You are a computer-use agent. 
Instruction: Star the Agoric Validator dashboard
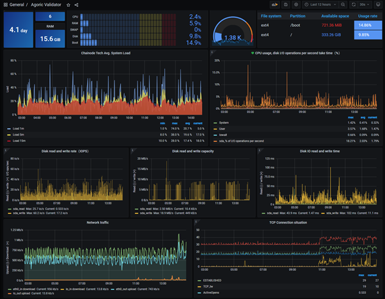coord(68,5)
